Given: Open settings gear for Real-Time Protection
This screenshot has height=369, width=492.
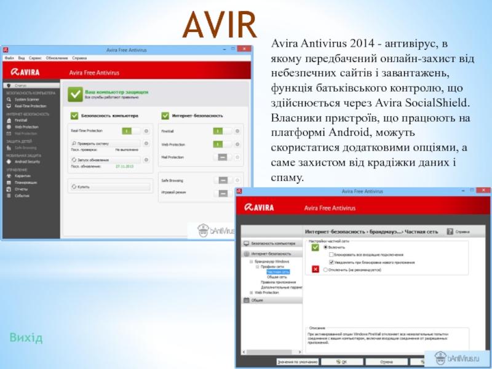Looking at the screenshot, I should coord(146,131).
